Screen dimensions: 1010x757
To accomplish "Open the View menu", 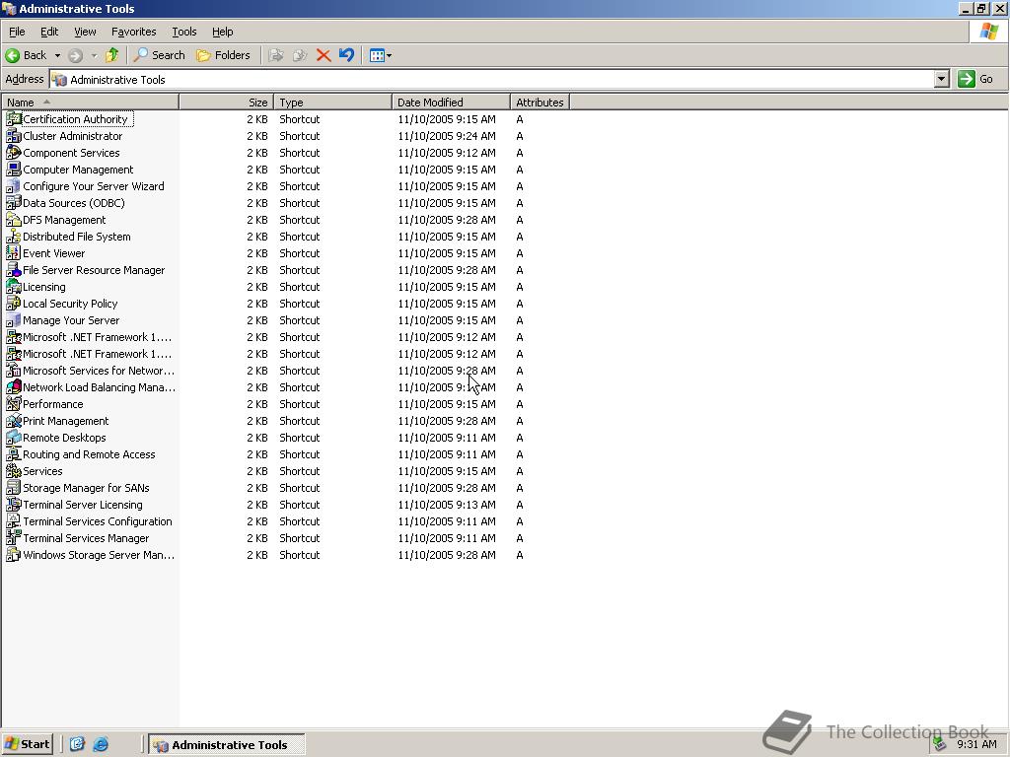I will coord(85,32).
